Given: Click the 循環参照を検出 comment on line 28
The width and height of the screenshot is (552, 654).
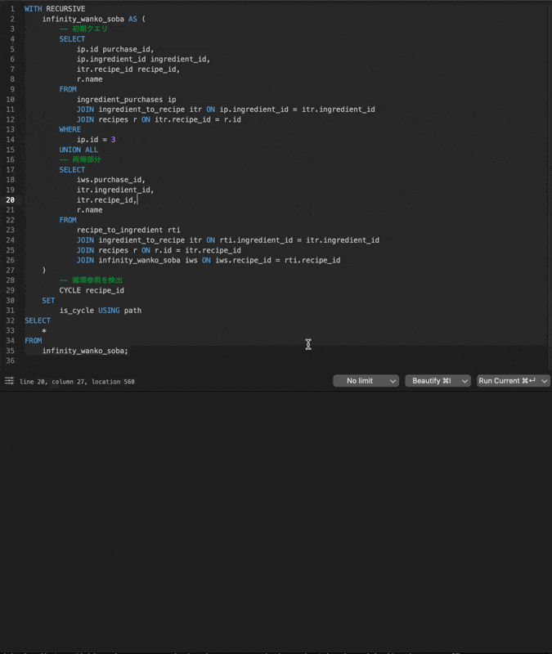Looking at the screenshot, I should point(91,280).
